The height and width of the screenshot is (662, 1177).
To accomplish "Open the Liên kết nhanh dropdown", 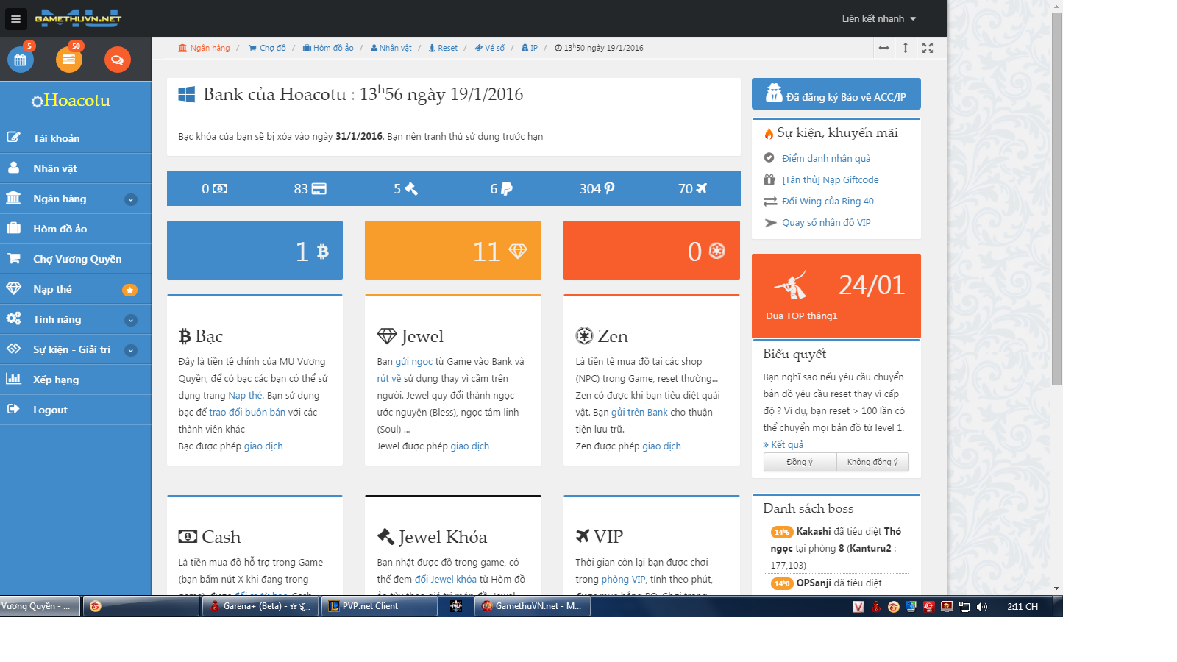I will [879, 19].
